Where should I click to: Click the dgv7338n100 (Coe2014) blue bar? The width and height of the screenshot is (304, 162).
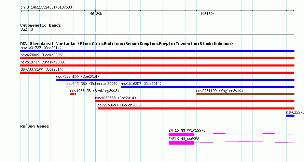pos(175,80)
